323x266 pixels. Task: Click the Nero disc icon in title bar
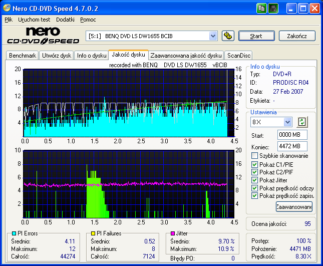pos(7,8)
